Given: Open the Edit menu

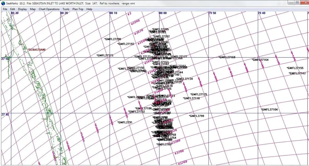Looking at the screenshot, I should [x=13, y=9].
